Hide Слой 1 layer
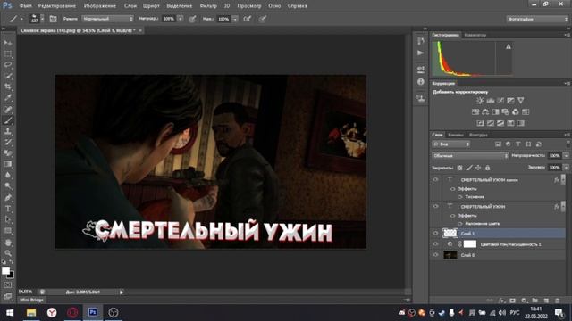 (435, 233)
